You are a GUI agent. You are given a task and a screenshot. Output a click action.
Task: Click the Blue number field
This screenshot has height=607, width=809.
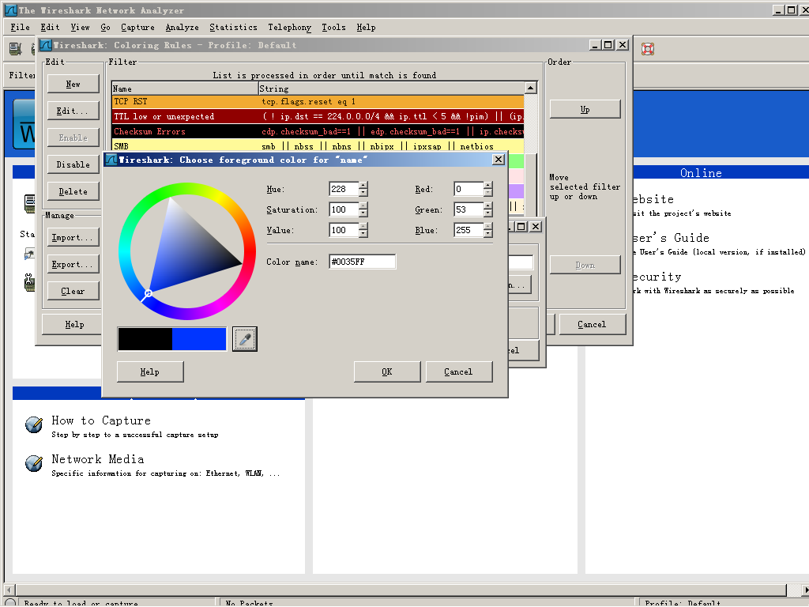point(469,230)
